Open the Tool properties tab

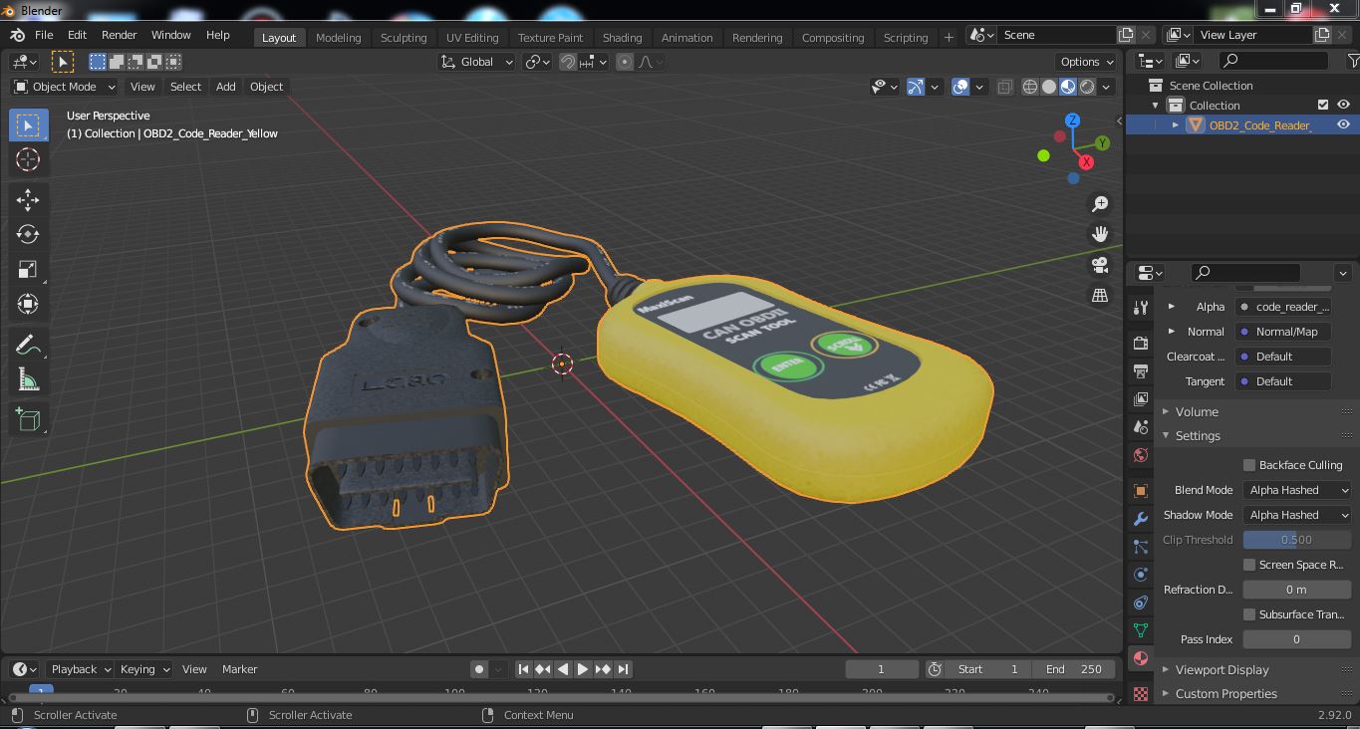click(1141, 308)
